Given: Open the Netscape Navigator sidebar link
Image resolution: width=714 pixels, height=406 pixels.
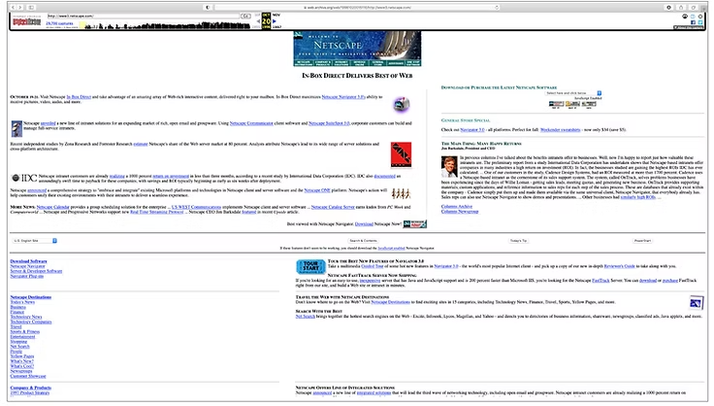Looking at the screenshot, I should click(x=28, y=266).
